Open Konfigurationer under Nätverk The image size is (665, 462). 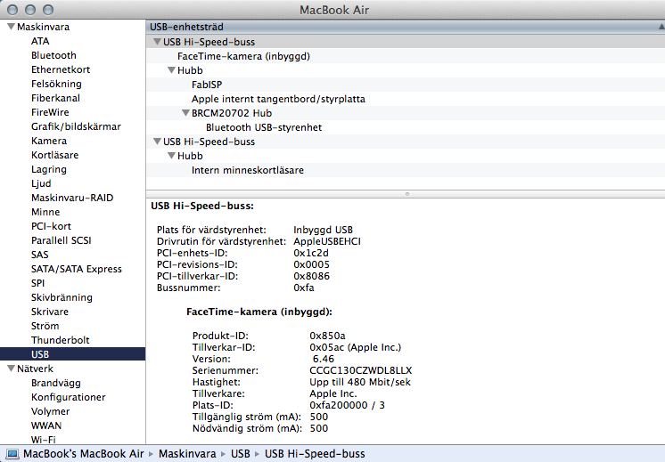coord(69,397)
